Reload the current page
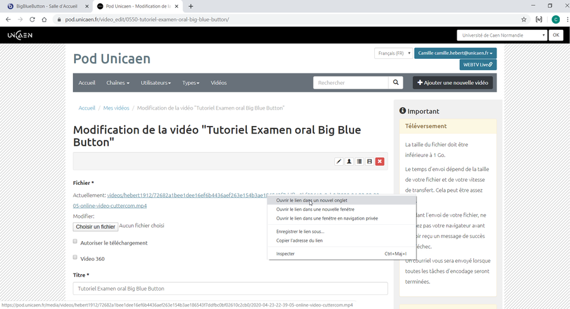 tap(32, 20)
